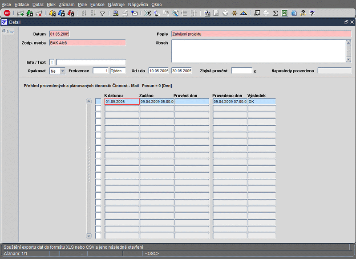Click the scissors cut icon
The width and height of the screenshot is (356, 259).
pyautogui.click(x=148, y=13)
